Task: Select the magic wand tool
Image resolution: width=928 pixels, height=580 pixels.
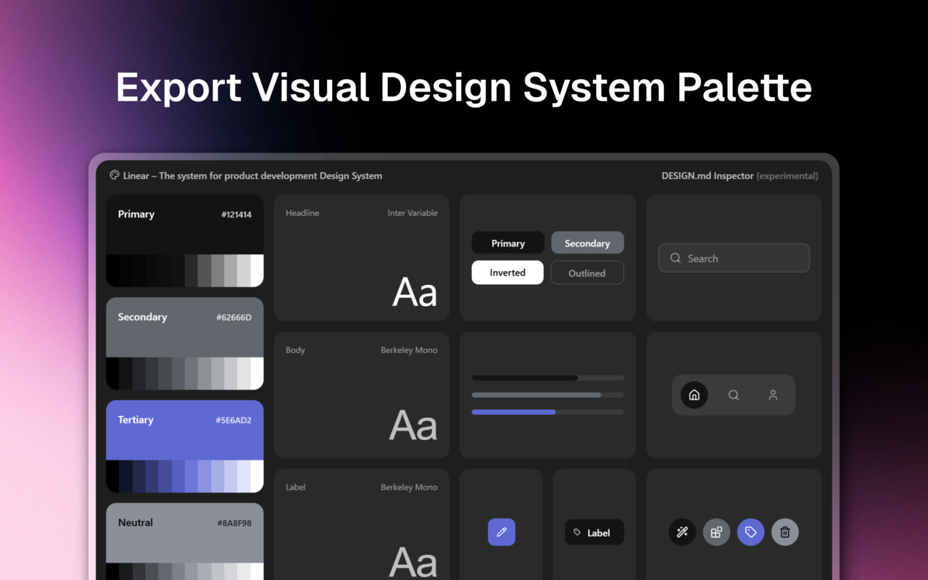Action: (681, 531)
